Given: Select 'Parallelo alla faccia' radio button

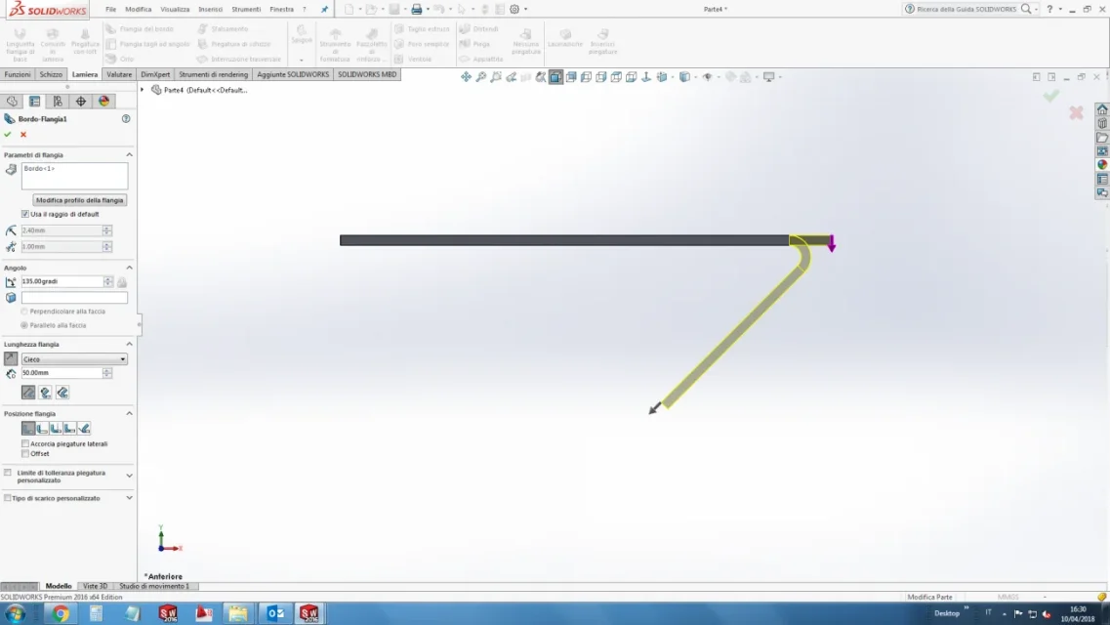Looking at the screenshot, I should pos(24,325).
